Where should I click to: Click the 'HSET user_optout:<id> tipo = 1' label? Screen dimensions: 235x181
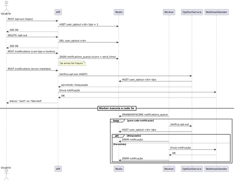tap(78, 25)
